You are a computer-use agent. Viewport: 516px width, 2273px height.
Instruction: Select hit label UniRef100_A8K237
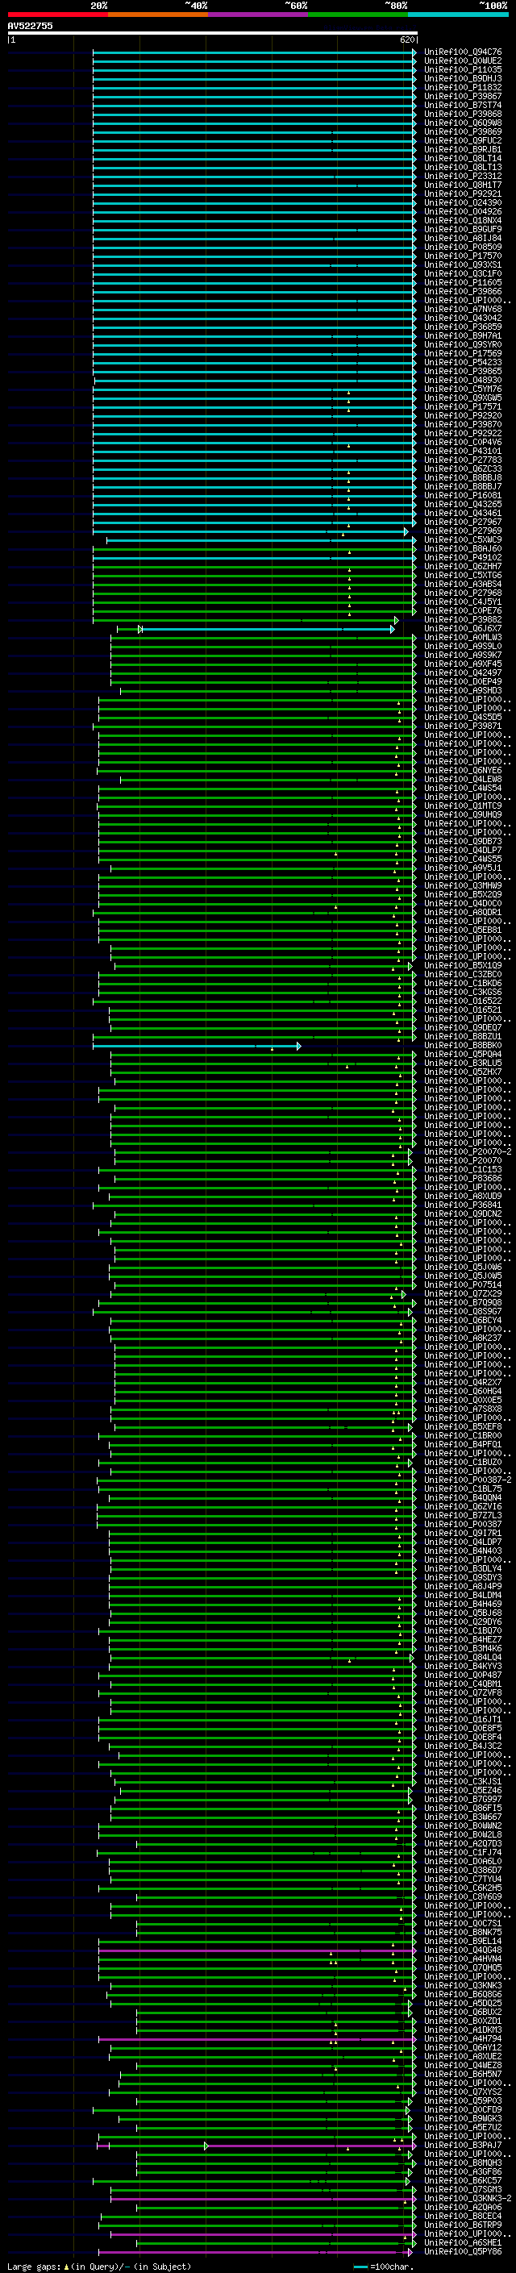click(x=463, y=1338)
